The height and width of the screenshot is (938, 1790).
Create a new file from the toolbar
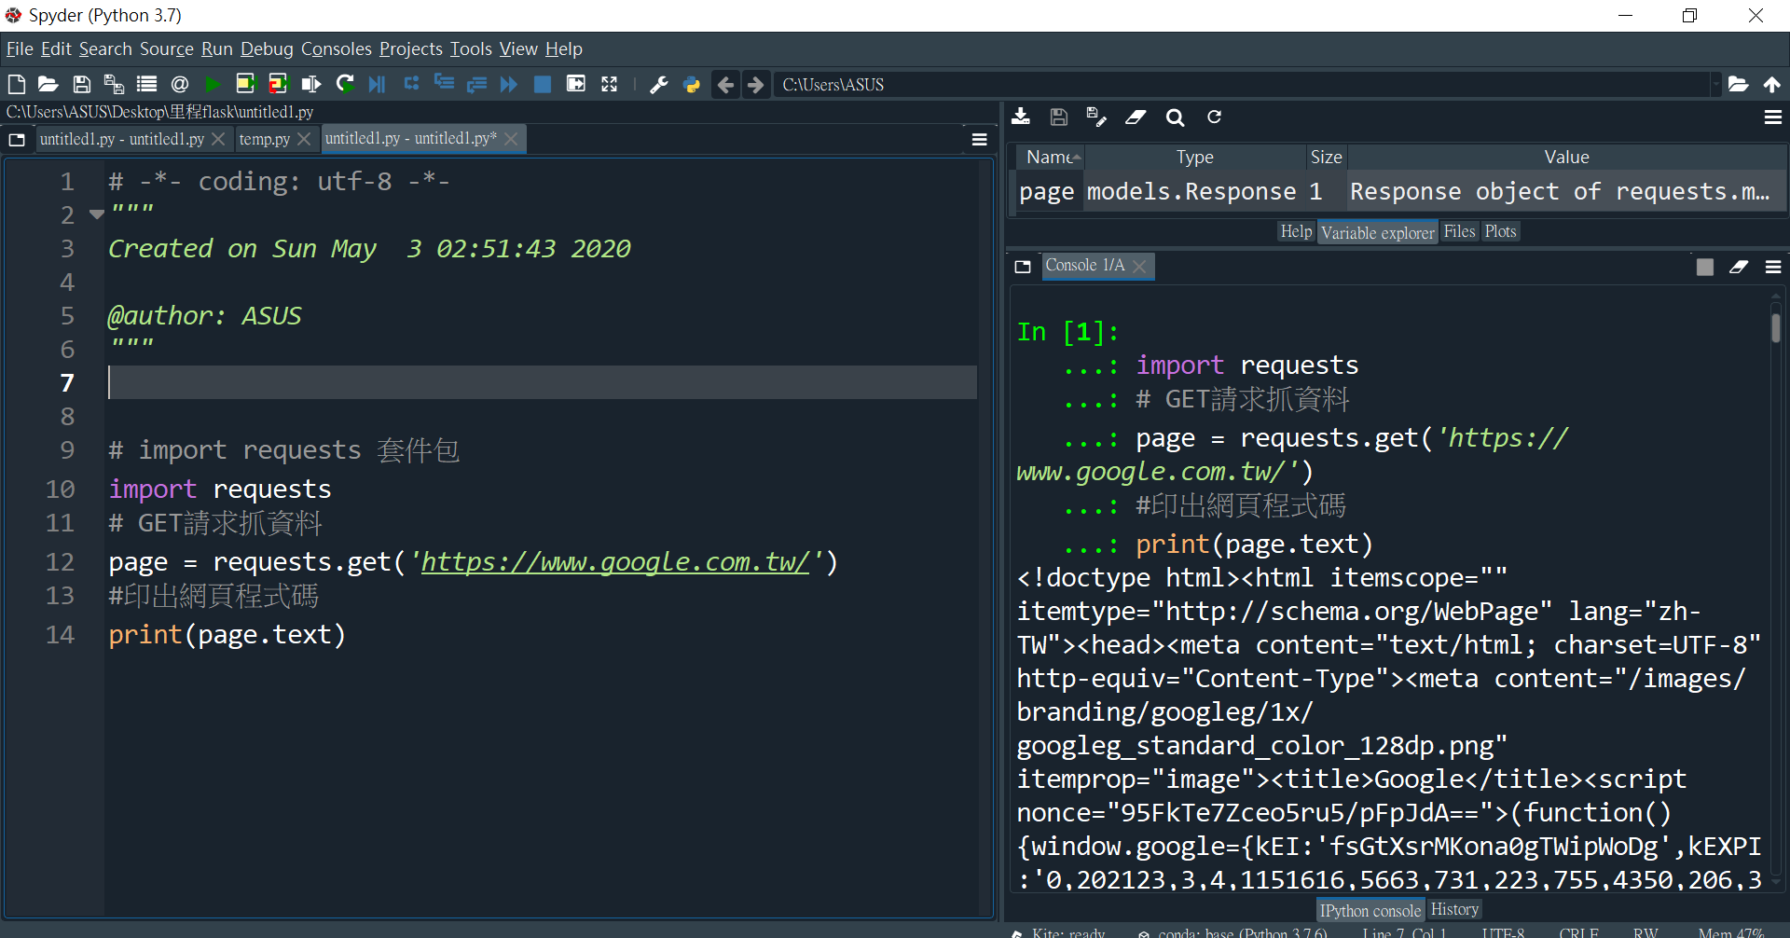[x=16, y=84]
